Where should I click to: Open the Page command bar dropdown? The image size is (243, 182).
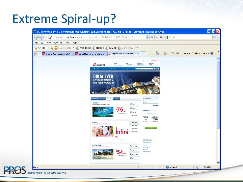pyautogui.click(x=187, y=53)
